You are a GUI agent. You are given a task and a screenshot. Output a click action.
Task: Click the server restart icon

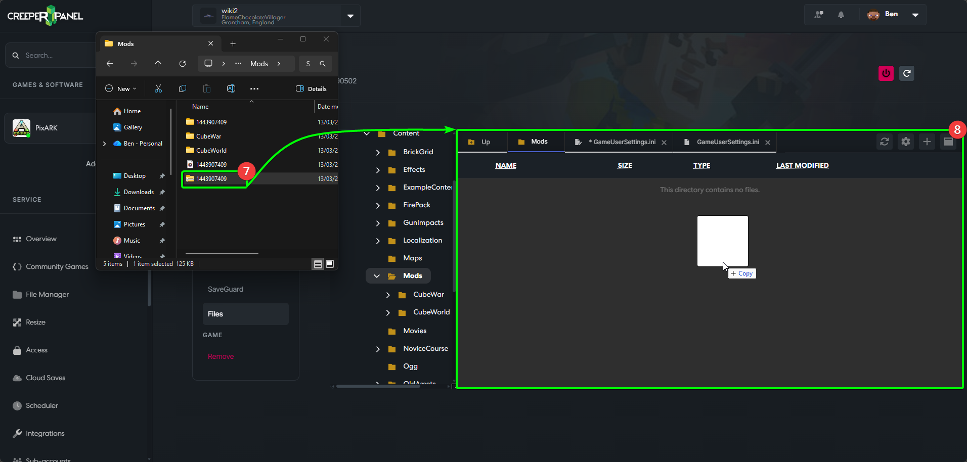pyautogui.click(x=907, y=73)
